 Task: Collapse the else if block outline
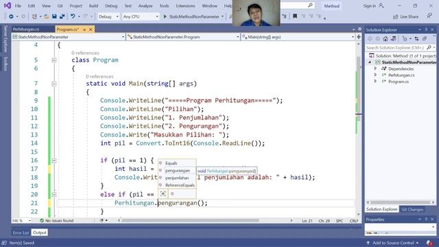tap(54, 195)
